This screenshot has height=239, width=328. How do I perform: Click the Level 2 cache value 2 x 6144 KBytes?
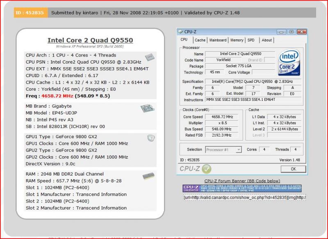pos(285,129)
